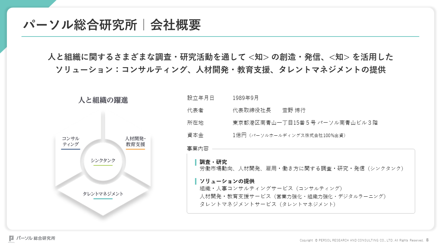Viewport: 441px width, 248px height.
Task: Click the copyright text PERSOL RESEARCH AND CONSULTING
Action: (x=362, y=240)
